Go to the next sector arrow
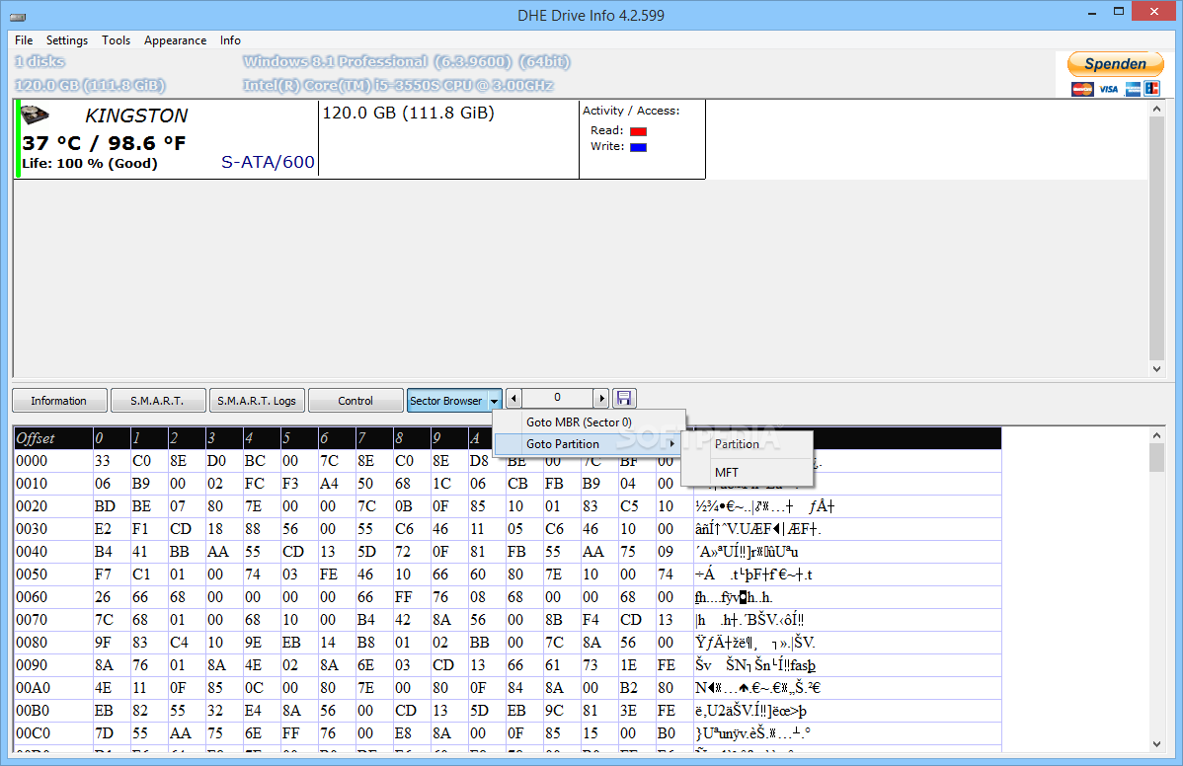This screenshot has height=766, width=1183. pyautogui.click(x=601, y=398)
